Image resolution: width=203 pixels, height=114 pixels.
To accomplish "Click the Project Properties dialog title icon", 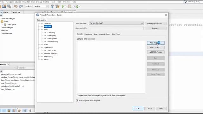I will pyautogui.click(x=38, y=15).
